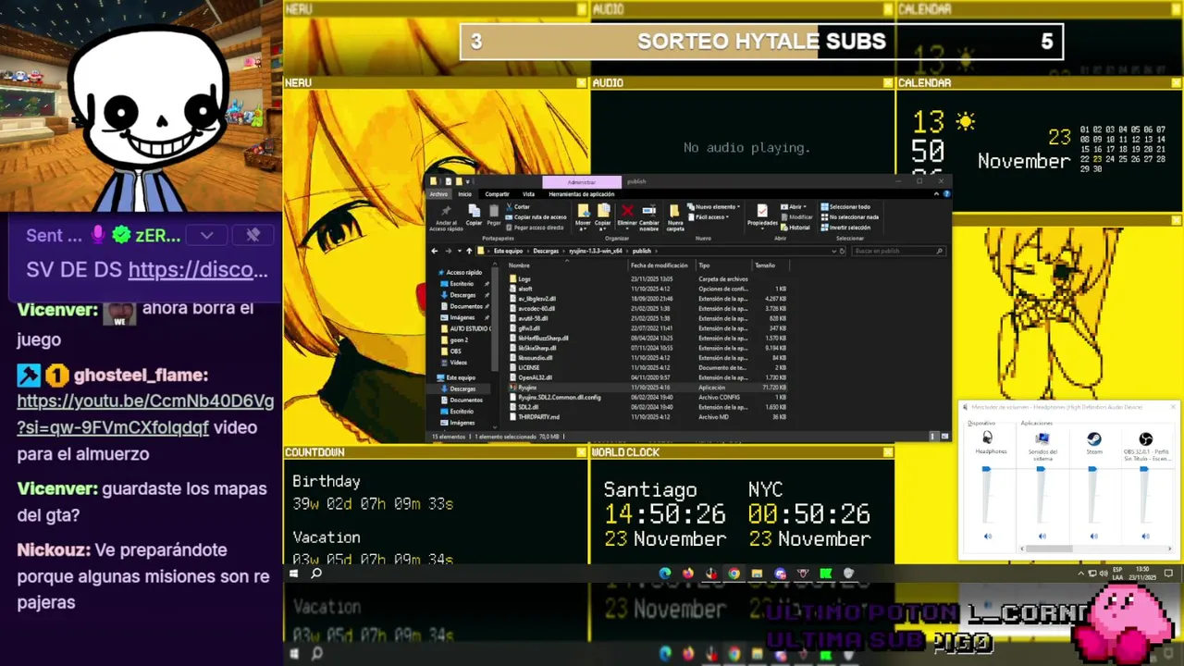The height and width of the screenshot is (666, 1184).
Task: Open Herramientas de aplicación tab
Action: (581, 194)
